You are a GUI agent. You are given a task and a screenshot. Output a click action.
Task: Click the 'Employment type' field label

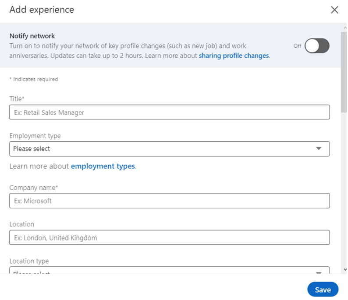(x=35, y=136)
